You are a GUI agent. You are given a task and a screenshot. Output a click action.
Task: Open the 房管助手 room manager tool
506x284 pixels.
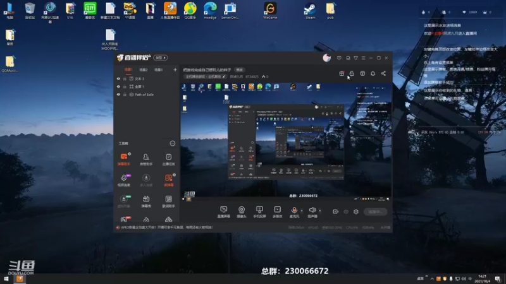pyautogui.click(x=146, y=159)
